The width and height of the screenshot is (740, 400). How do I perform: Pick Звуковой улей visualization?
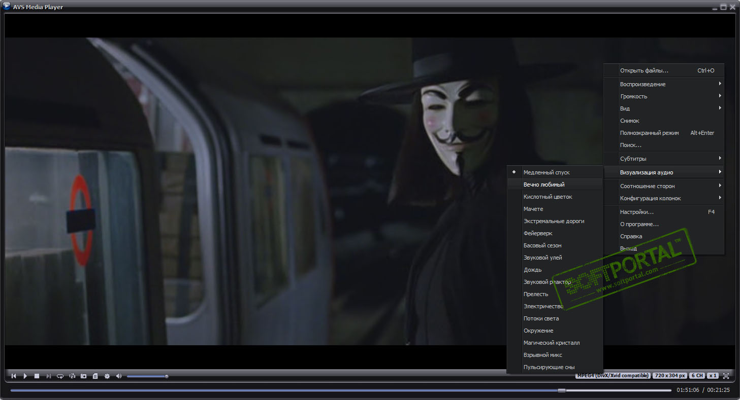pos(555,258)
